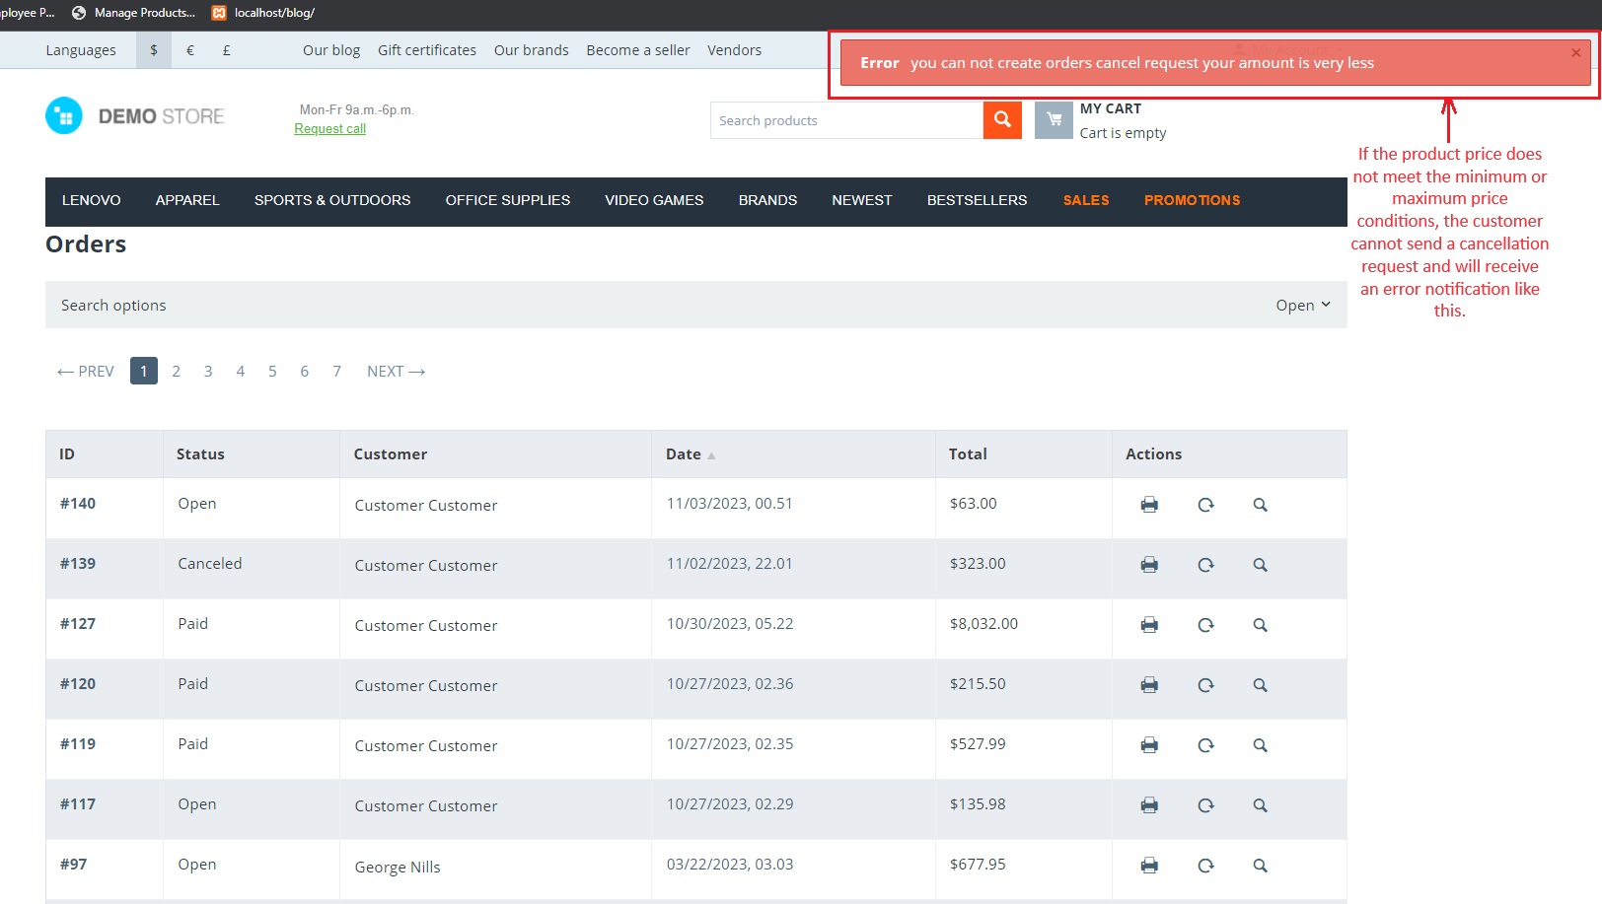Click the re-order icon for order #139
The height and width of the screenshot is (904, 1602).
coord(1205,565)
